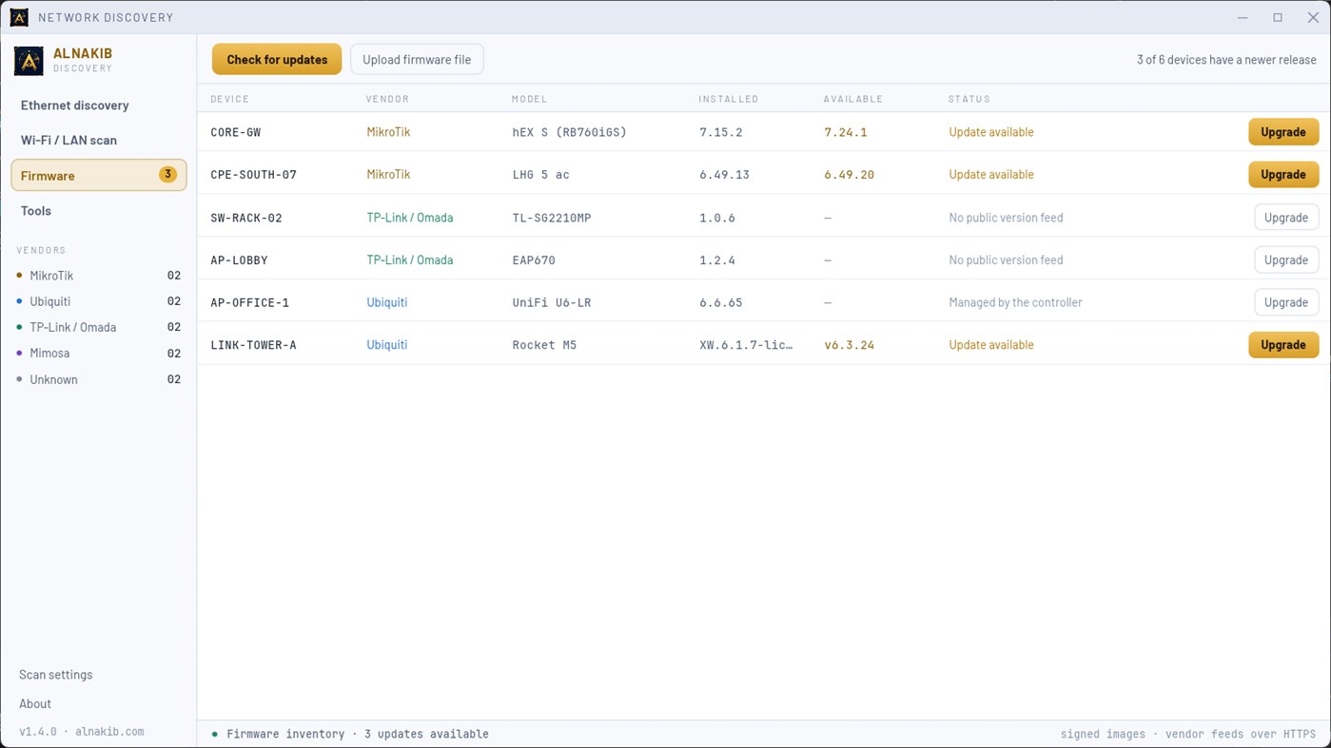
Task: Click available version 7.24.1
Action: click(846, 132)
